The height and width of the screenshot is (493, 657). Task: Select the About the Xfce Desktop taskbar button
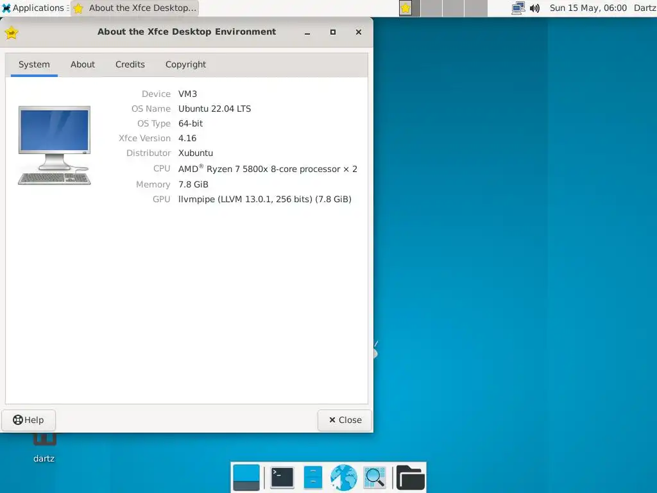pyautogui.click(x=135, y=8)
